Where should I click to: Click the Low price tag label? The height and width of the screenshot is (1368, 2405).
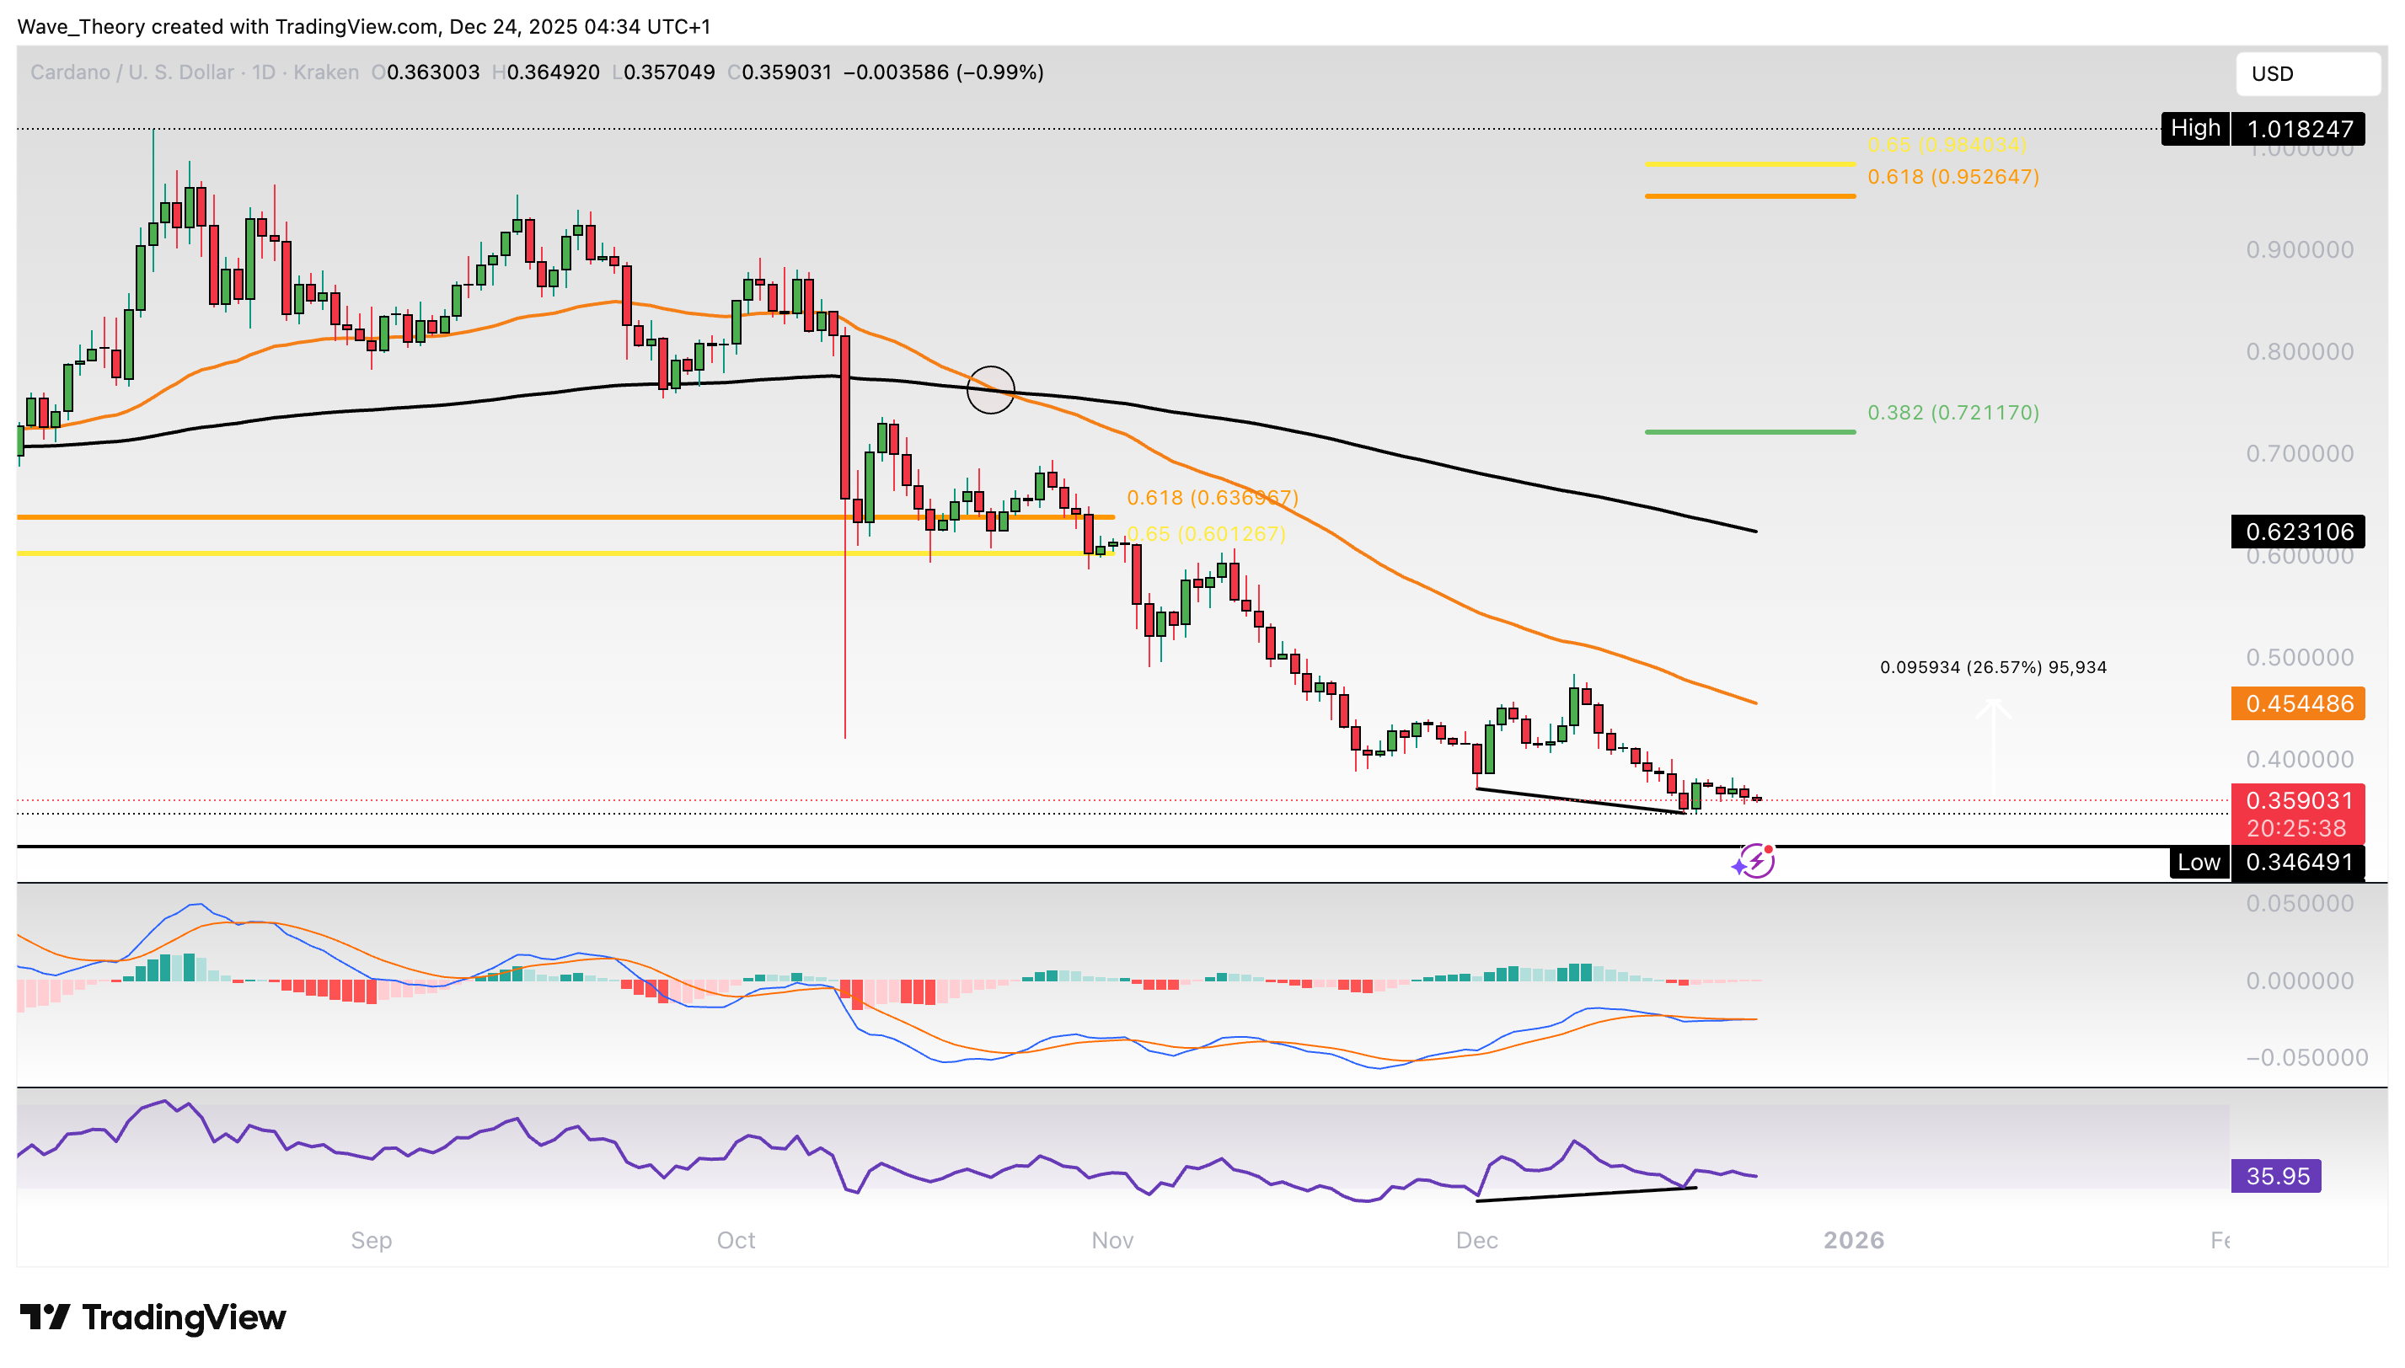2199,862
